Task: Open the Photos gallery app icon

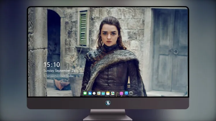Action: (113, 93)
